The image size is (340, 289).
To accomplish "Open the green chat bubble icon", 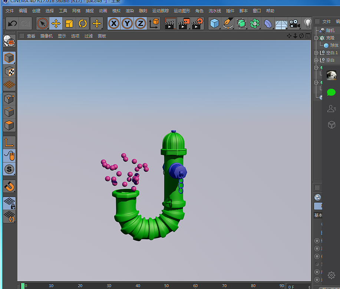I will [x=331, y=92].
